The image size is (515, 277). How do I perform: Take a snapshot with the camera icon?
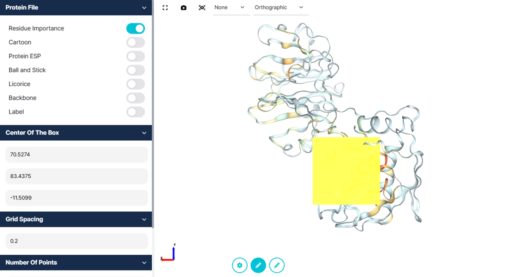click(184, 8)
